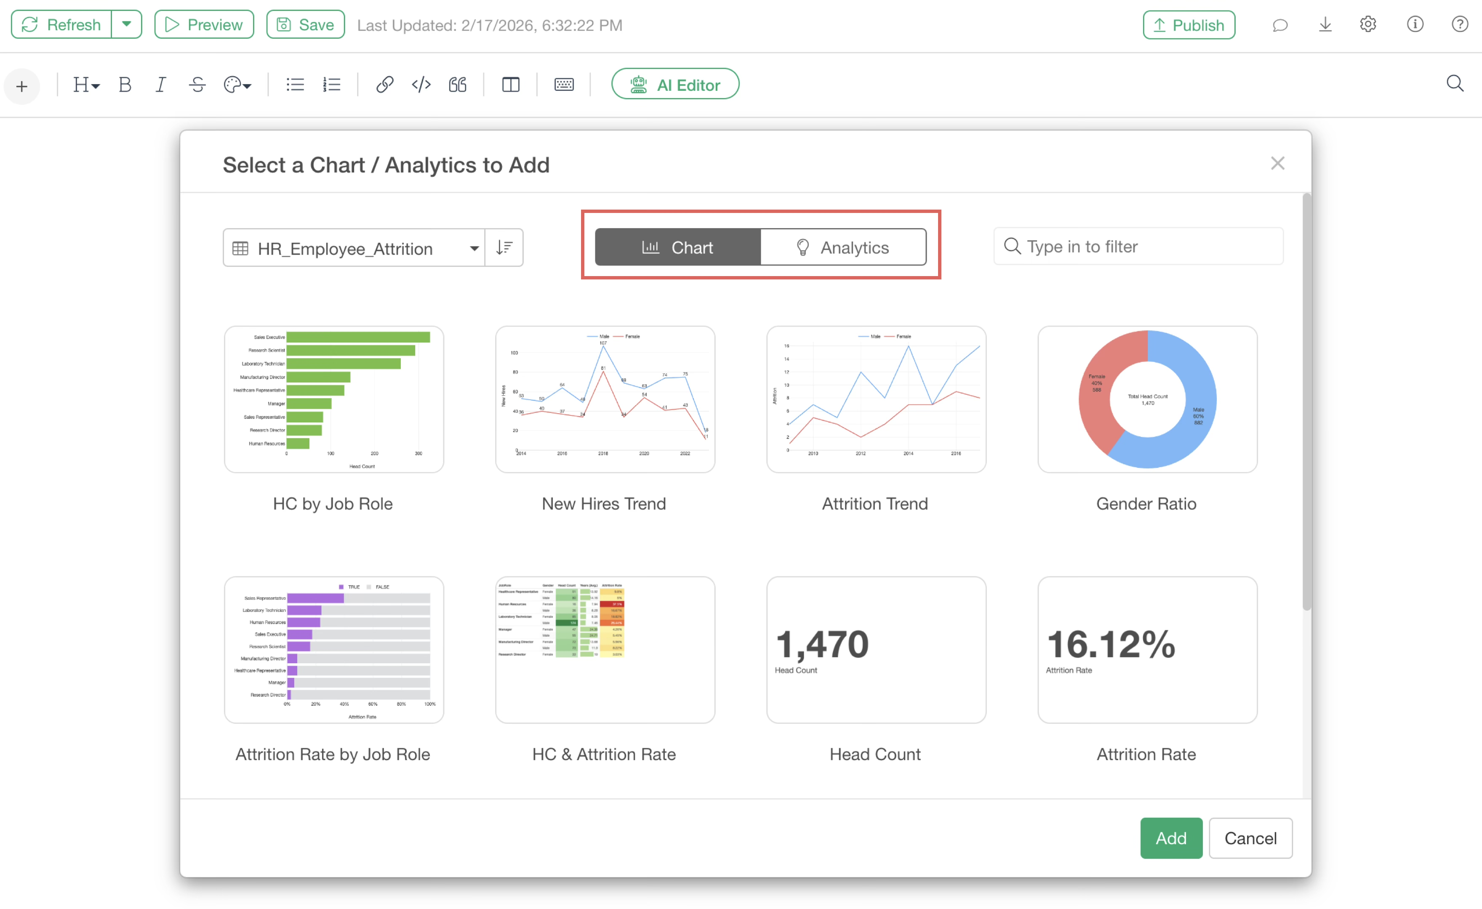1482x909 pixels.
Task: Insert a block quote
Action: click(458, 85)
